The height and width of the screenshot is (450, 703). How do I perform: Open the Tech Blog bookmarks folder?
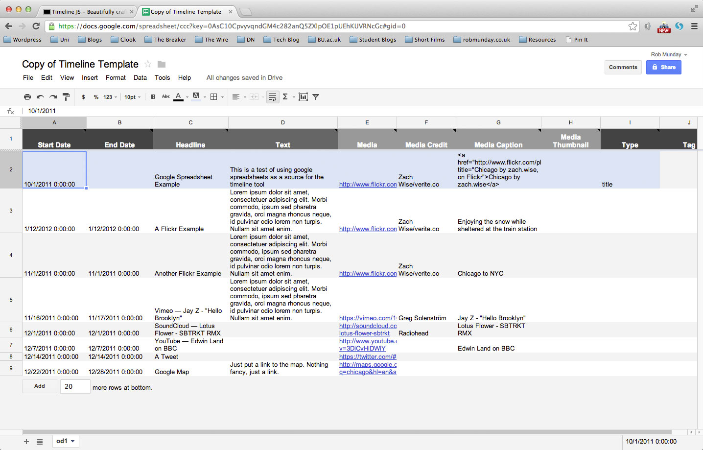point(281,40)
